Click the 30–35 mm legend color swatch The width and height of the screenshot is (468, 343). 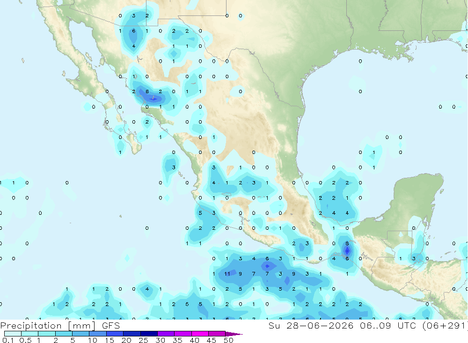pyautogui.click(x=166, y=334)
